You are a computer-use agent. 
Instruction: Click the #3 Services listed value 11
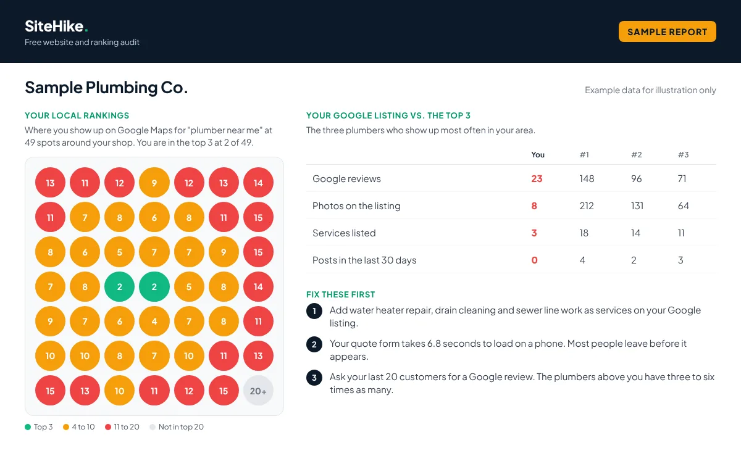coord(682,233)
